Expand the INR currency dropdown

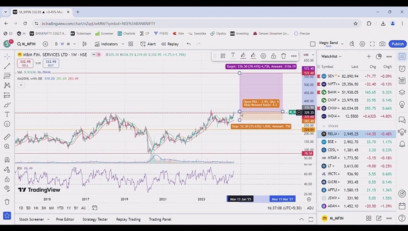click(309, 55)
